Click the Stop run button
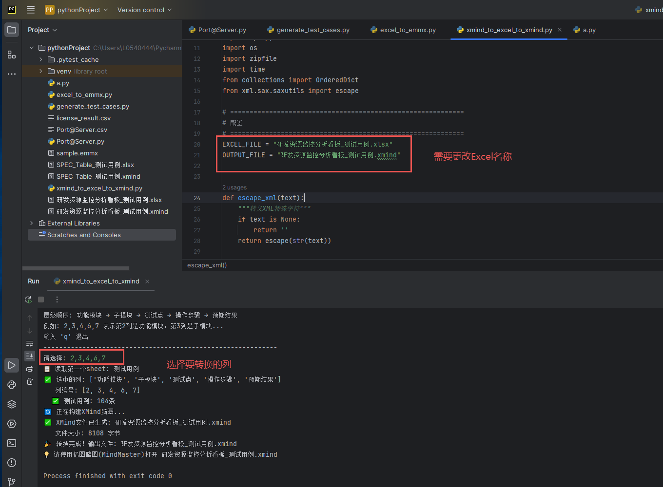 41,300
